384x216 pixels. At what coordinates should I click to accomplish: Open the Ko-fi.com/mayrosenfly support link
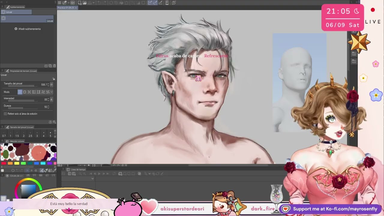[x=331, y=209]
